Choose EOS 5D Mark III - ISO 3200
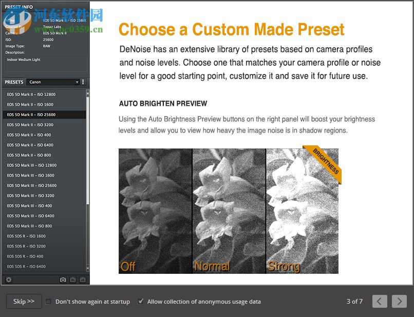Screen dimensions: 414x317 tap(44, 196)
